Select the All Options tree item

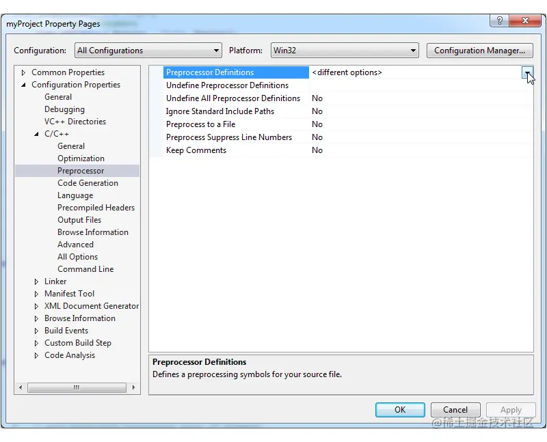tap(77, 257)
